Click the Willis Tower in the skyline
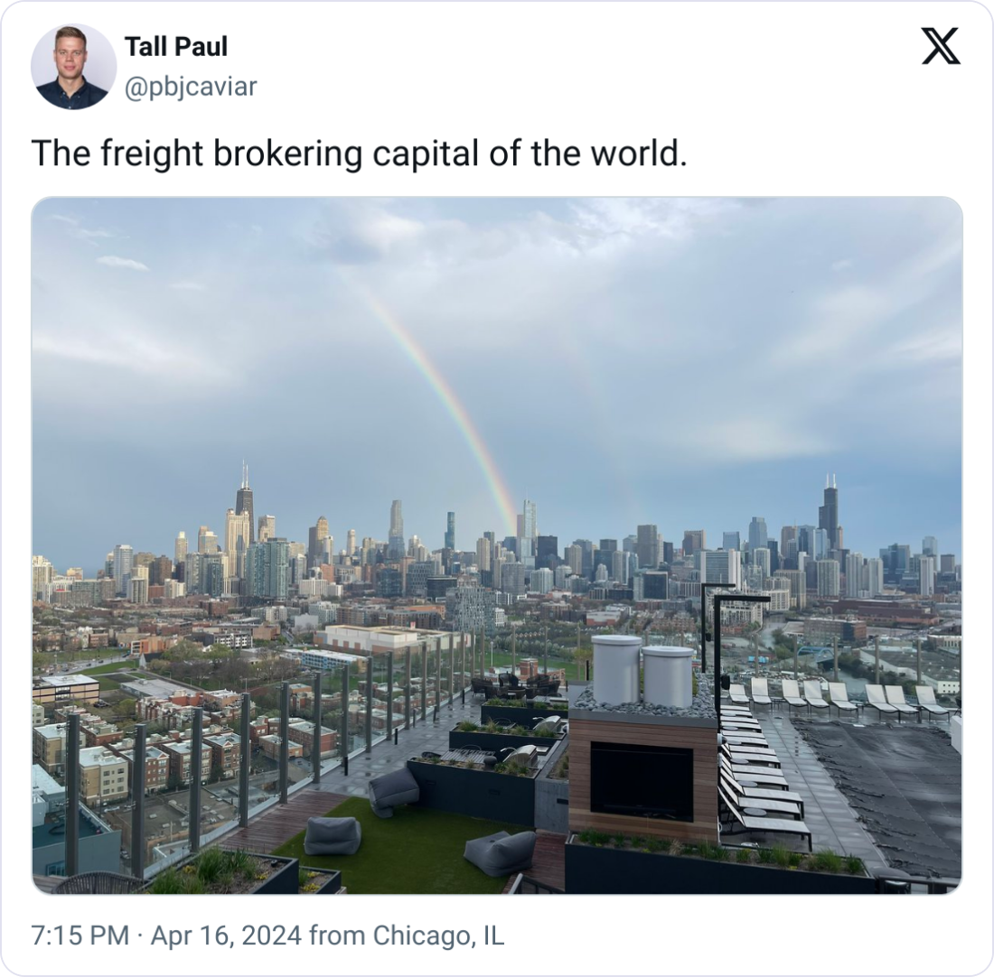Viewport: 994px width, 977px height. click(x=830, y=511)
